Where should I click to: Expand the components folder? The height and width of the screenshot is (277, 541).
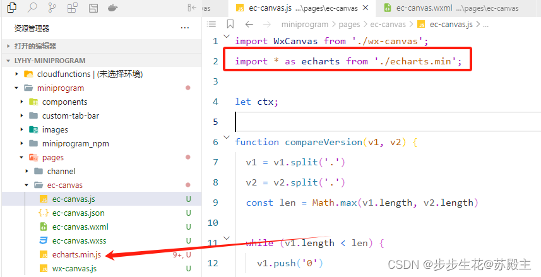pyautogui.click(x=21, y=102)
